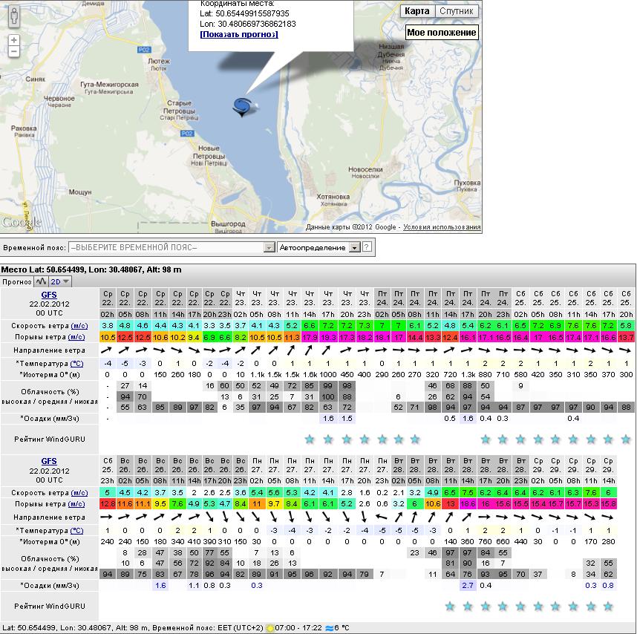This screenshot has height=634, width=637.
Task: Zoom out on the map
Action: [14, 52]
